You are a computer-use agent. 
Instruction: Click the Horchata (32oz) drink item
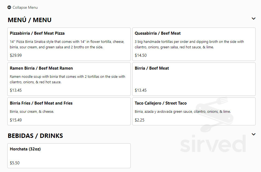pos(25,149)
